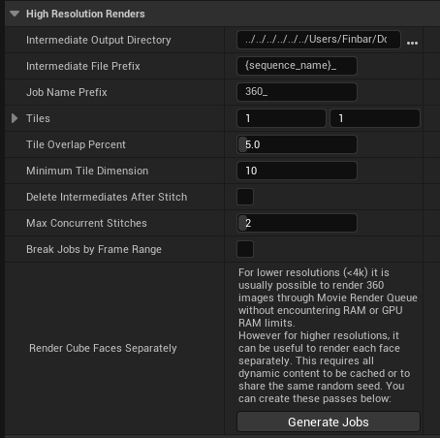Click the Intermediate File Prefix input
This screenshot has width=440, height=438.
point(297,66)
